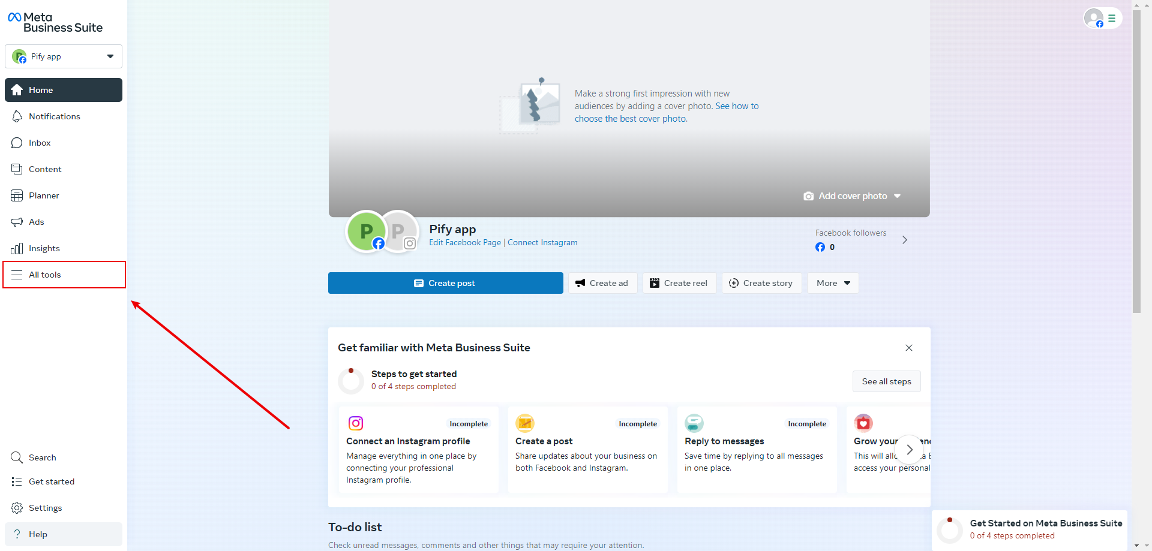Open Inbox from sidebar
This screenshot has height=551, width=1152.
coord(64,143)
